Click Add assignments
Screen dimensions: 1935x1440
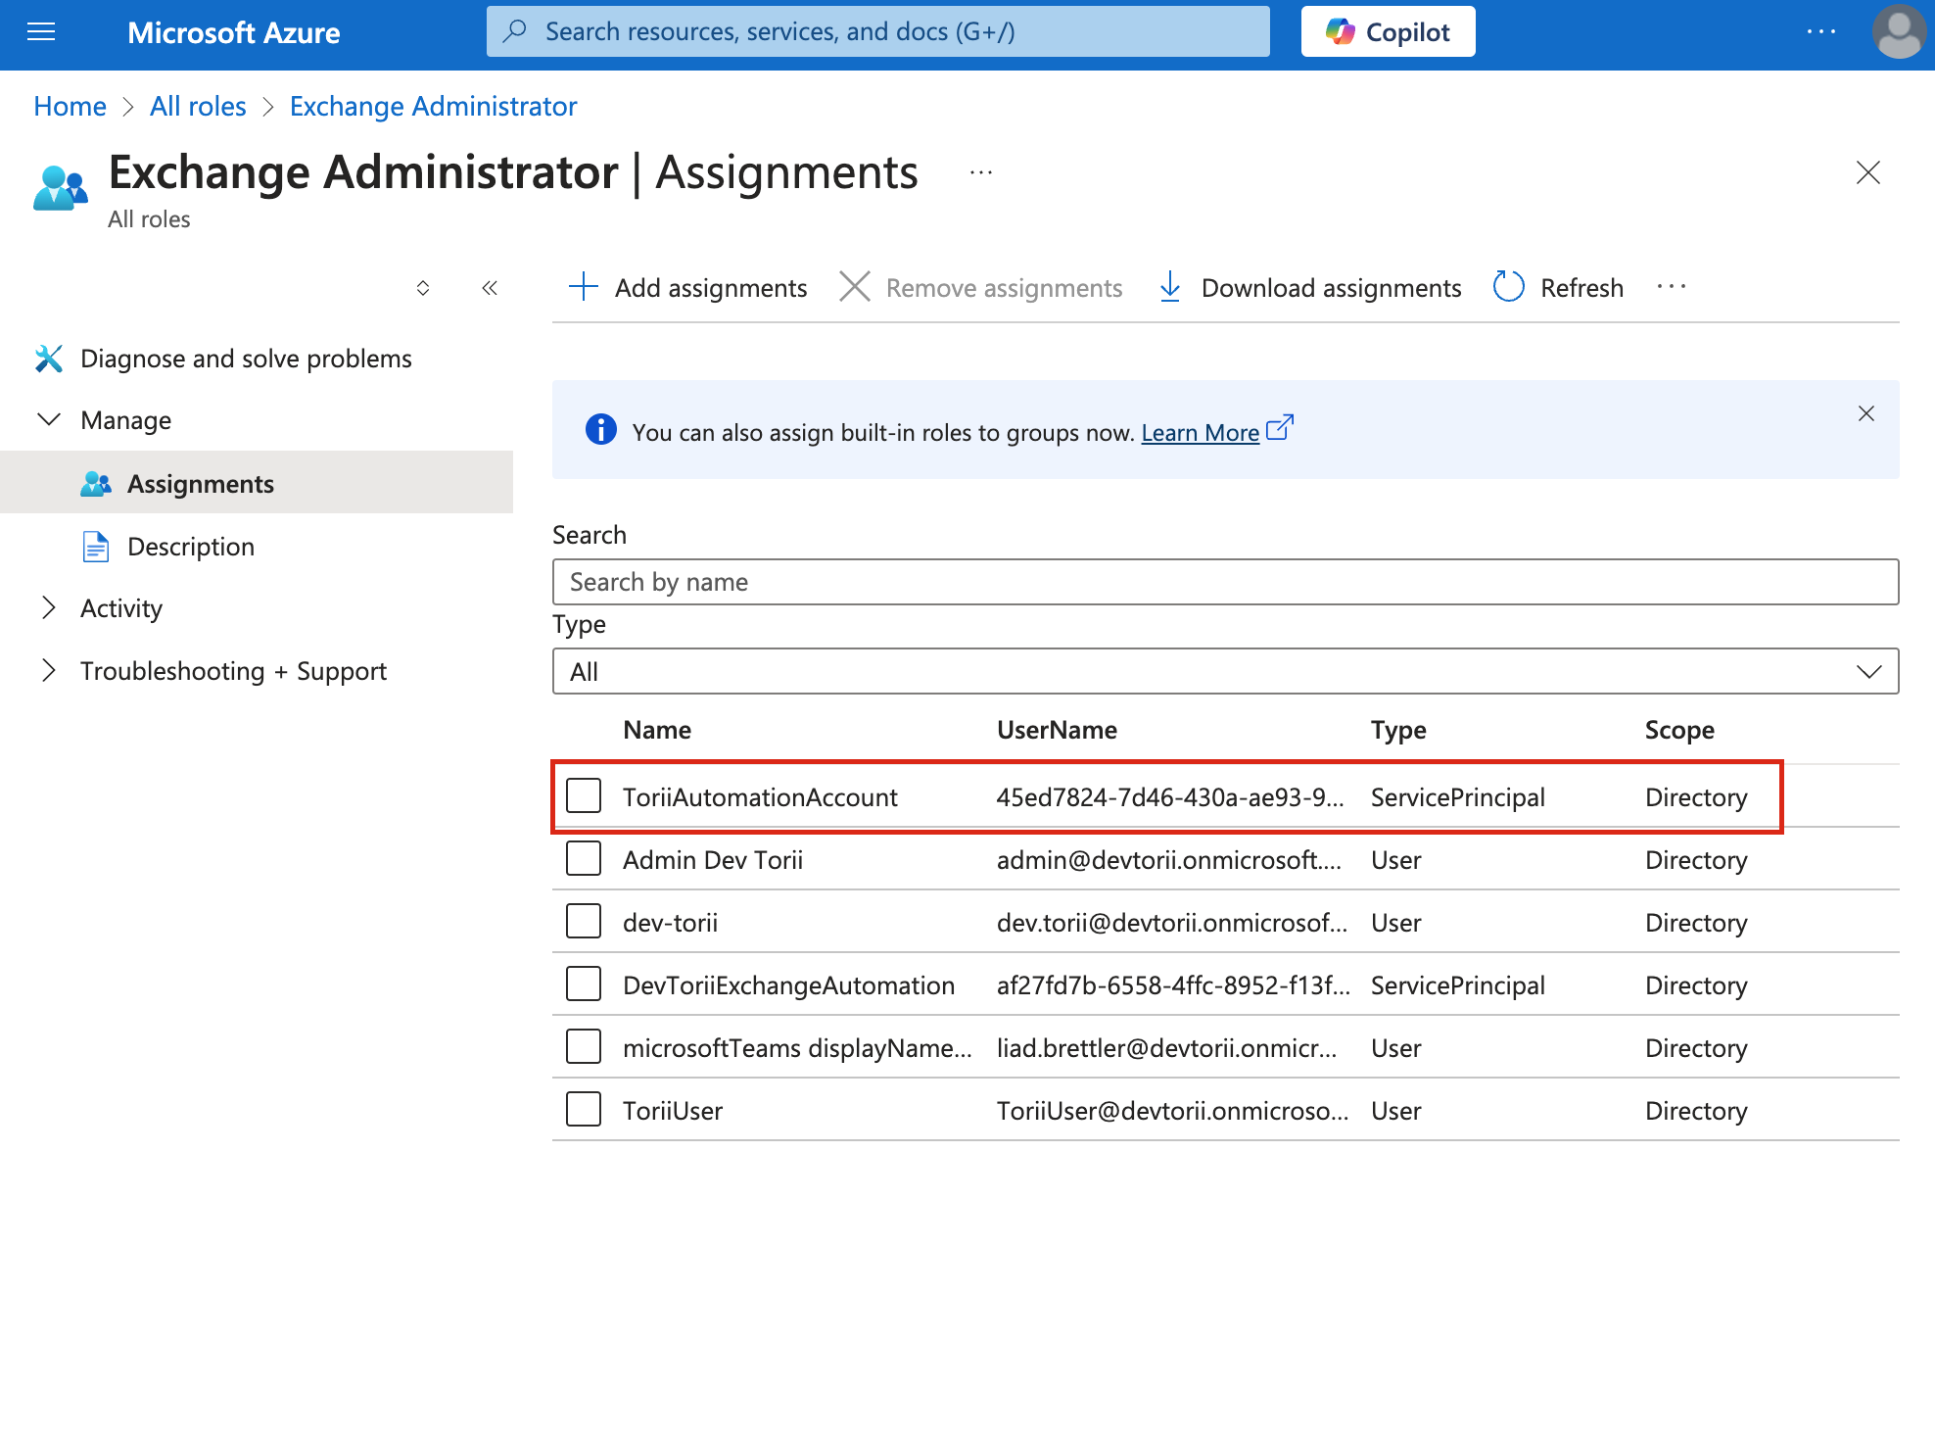pos(687,288)
